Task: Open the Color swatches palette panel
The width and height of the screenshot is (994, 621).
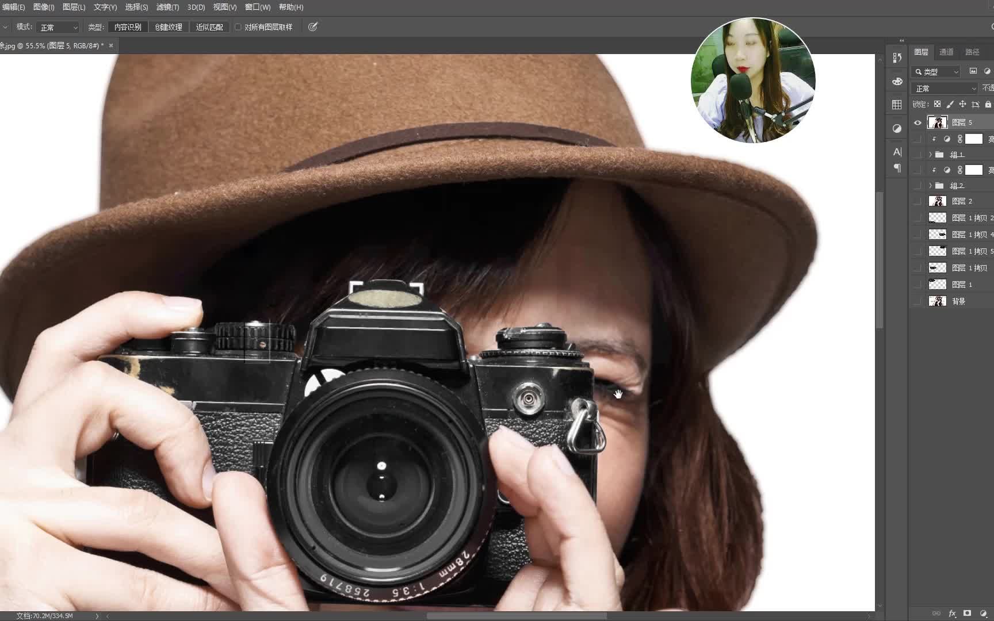Action: (x=897, y=82)
